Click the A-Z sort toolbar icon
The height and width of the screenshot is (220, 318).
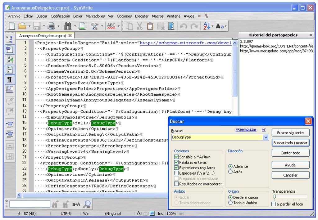coord(207,26)
